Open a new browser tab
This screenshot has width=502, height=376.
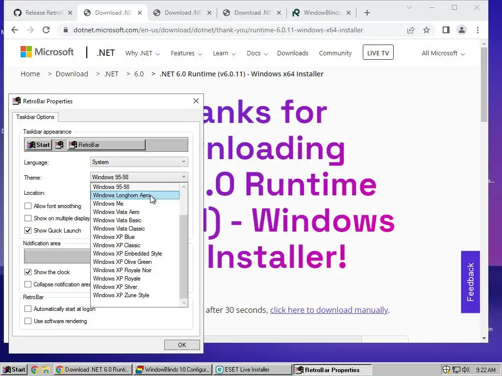click(367, 13)
